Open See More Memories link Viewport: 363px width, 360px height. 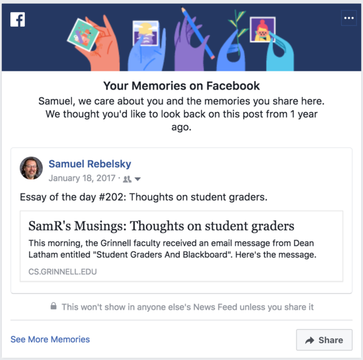coord(50,339)
